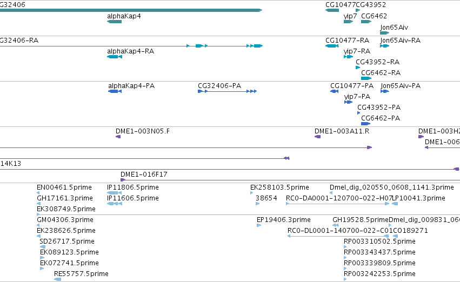Select the EK072741.5prime EST
This screenshot has width=460, height=282.
(42, 268)
